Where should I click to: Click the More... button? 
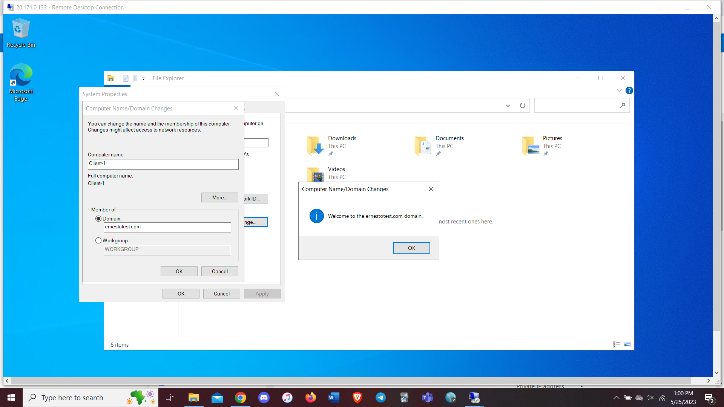click(x=219, y=197)
